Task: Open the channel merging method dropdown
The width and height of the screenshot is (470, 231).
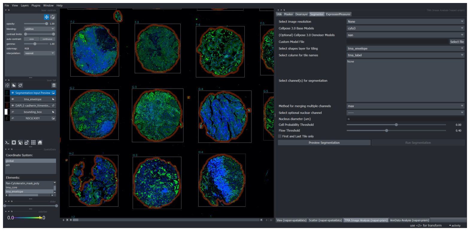Action: (x=405, y=106)
